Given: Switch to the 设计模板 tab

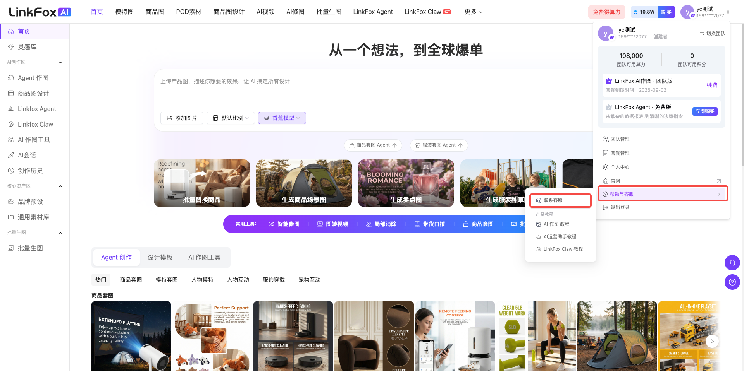Looking at the screenshot, I should click(160, 257).
